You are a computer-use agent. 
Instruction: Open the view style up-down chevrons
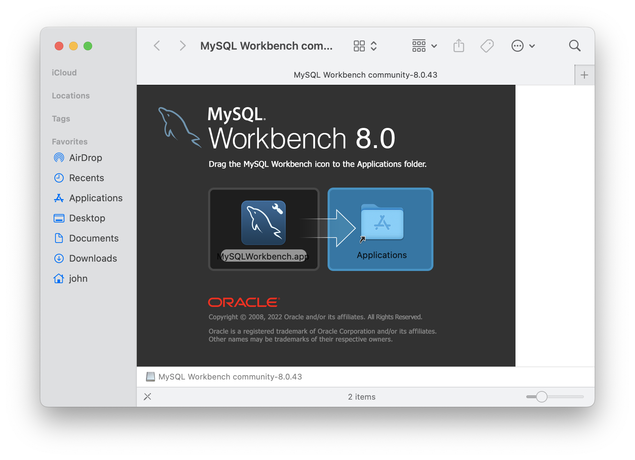pyautogui.click(x=374, y=46)
